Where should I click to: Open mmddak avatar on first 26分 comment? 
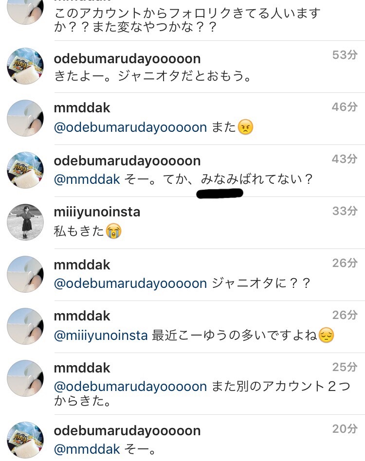pyautogui.click(x=25, y=274)
